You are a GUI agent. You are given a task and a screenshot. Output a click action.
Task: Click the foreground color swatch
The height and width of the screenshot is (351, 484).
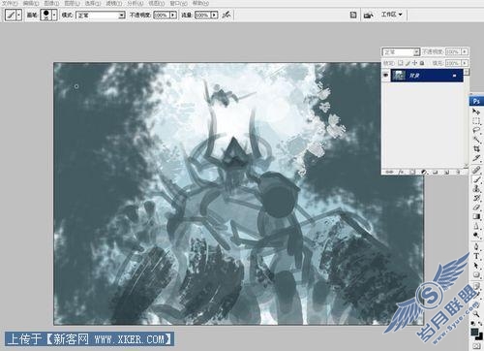click(x=474, y=332)
